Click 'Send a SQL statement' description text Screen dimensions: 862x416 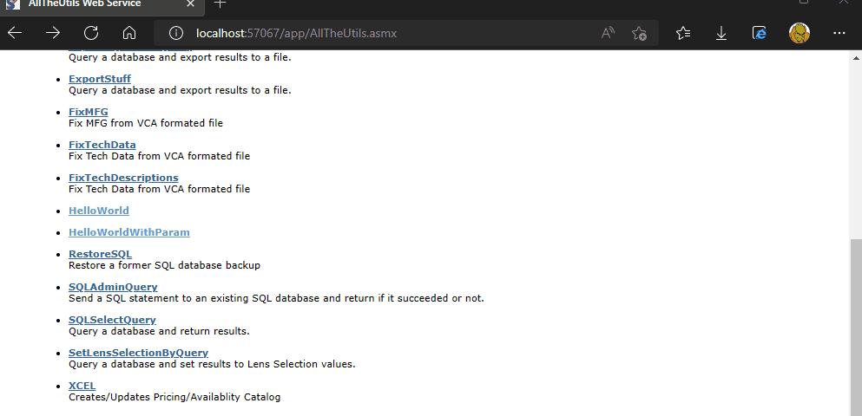tap(276, 298)
